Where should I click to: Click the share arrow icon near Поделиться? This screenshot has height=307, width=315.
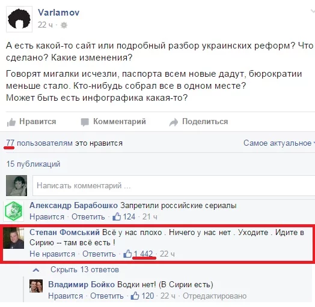[174, 122]
